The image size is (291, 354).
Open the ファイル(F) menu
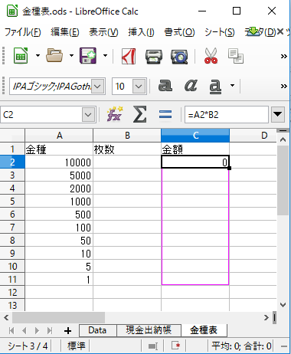coord(23,32)
